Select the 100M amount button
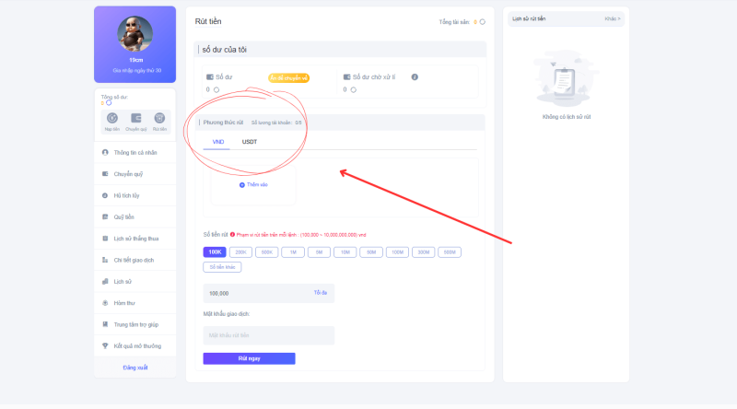Viewport: 737px width, 409px height. 397,252
